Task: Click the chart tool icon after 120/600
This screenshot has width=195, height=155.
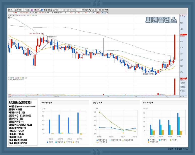Action: [90, 10]
